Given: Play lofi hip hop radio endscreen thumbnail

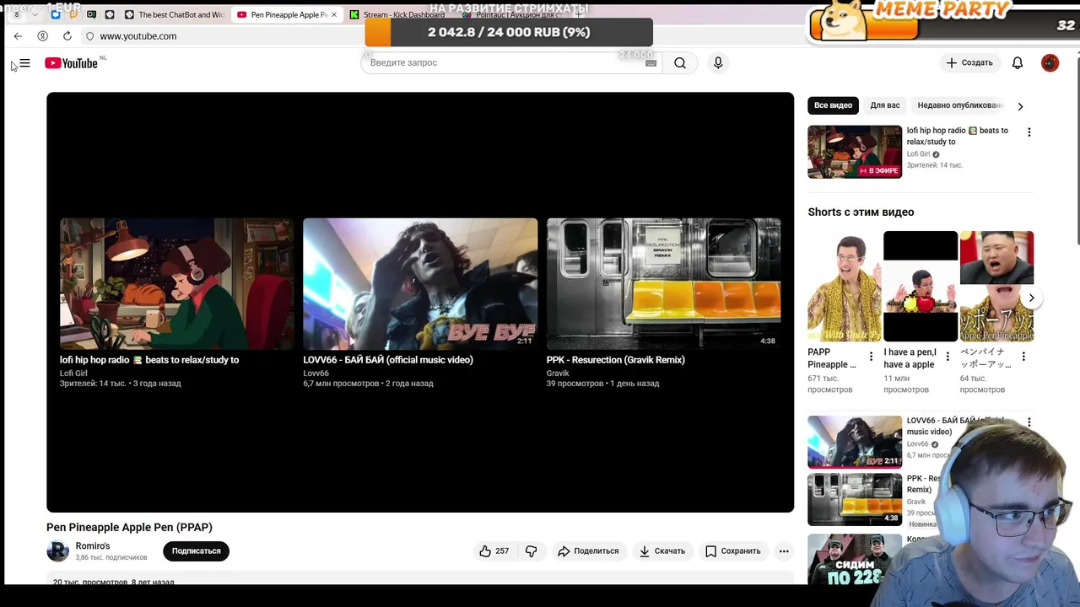Looking at the screenshot, I should point(177,284).
